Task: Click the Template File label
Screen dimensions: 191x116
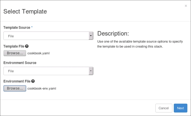Action: pos(14,46)
